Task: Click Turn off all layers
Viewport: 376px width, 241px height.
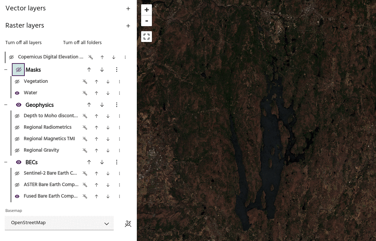Action: tap(23, 43)
